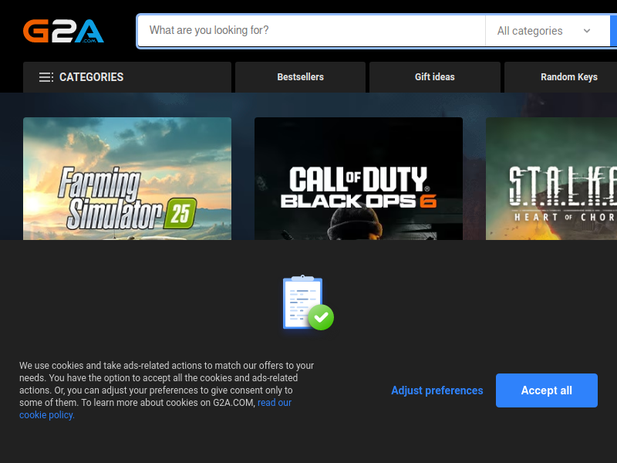Open the All categories dropdown
This screenshot has height=463, width=617.
(x=548, y=31)
